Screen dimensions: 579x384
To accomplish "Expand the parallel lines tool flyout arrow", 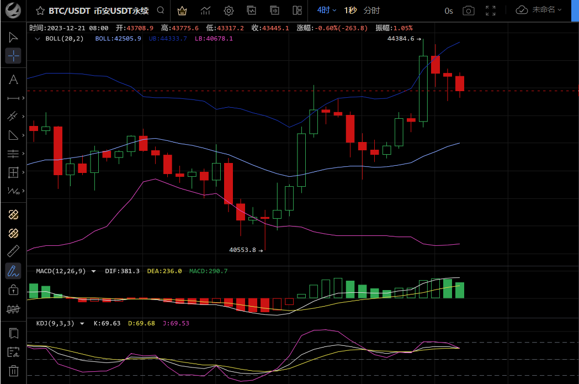I will click(x=23, y=117).
